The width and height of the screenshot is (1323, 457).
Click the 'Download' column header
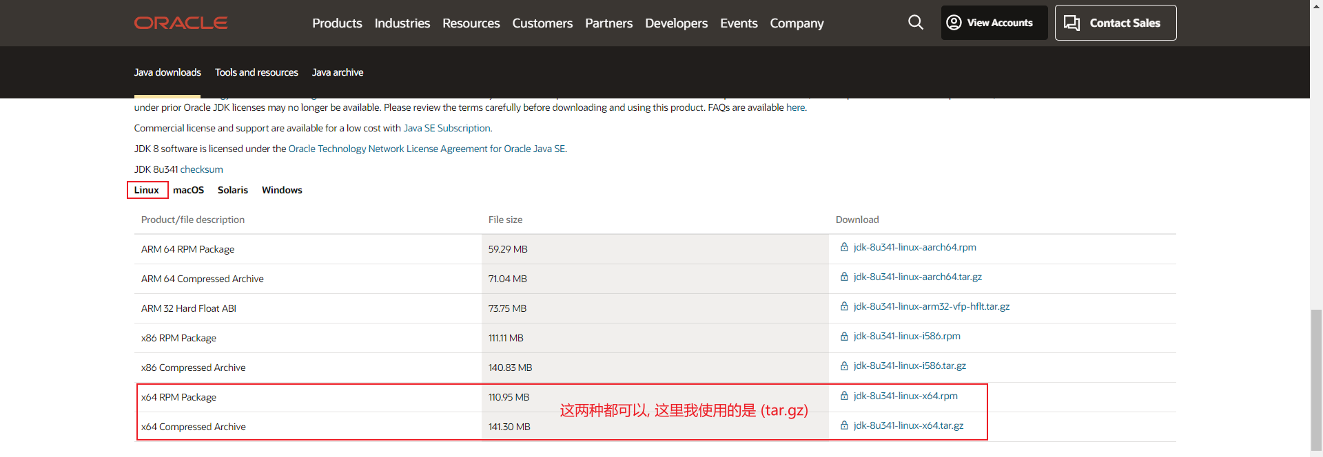(x=857, y=220)
